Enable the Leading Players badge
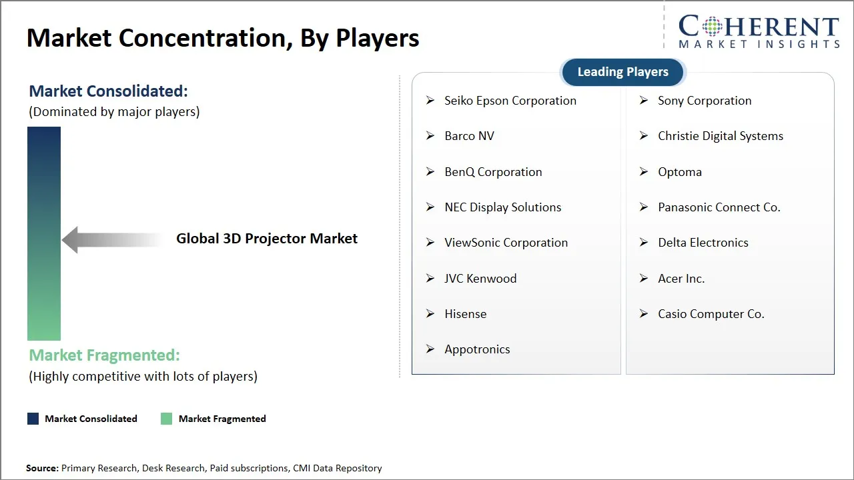854x480 pixels. (x=622, y=72)
